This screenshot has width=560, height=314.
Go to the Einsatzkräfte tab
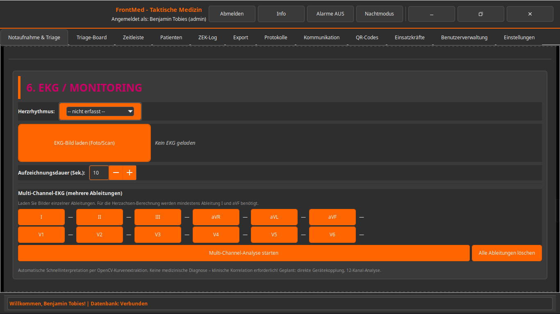tap(410, 38)
